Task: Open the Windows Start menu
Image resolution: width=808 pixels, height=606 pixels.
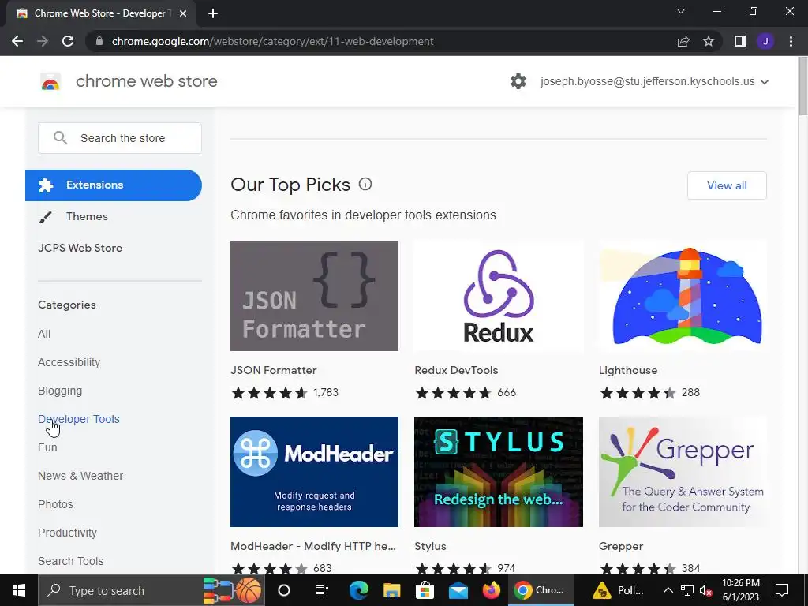Action: click(19, 590)
